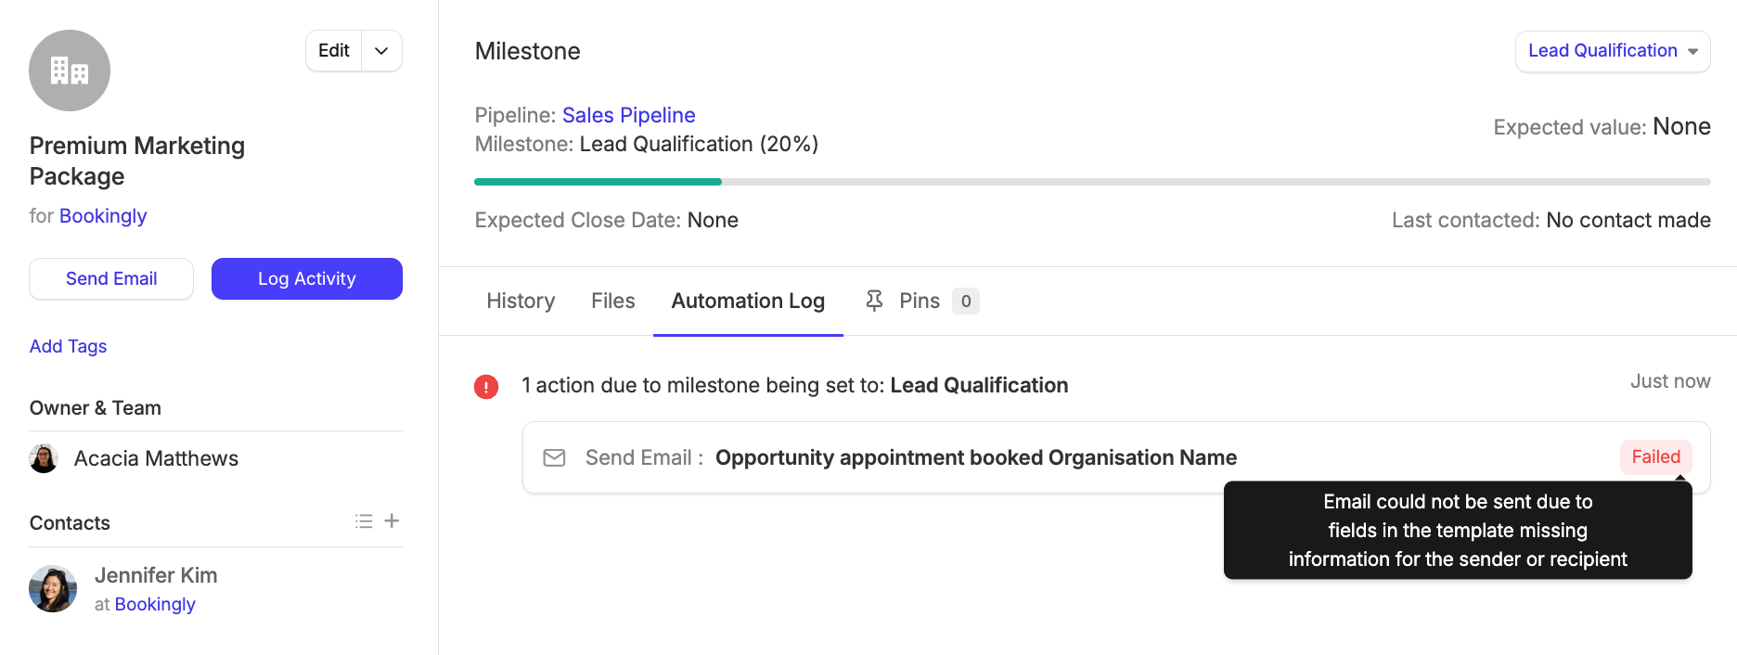1737x655 pixels.
Task: Click Acacia Matthews' avatar photo
Action: pyautogui.click(x=44, y=458)
